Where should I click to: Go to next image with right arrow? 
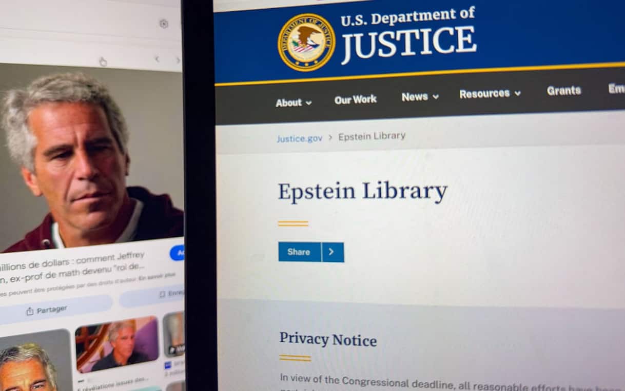coord(178,60)
